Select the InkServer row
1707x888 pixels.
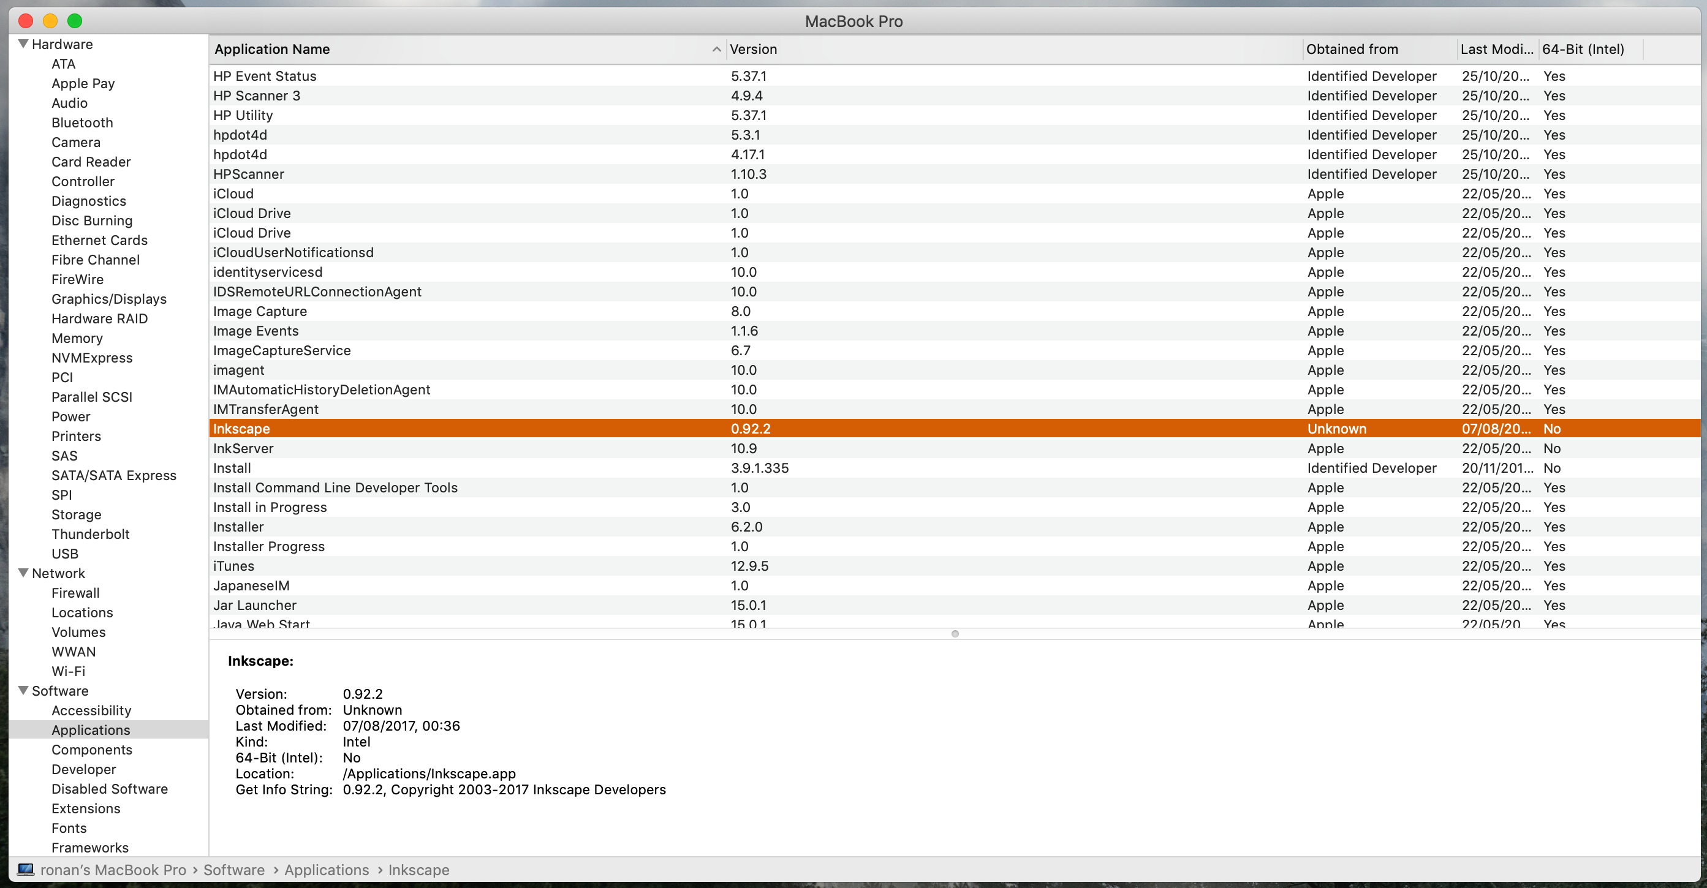(x=954, y=448)
